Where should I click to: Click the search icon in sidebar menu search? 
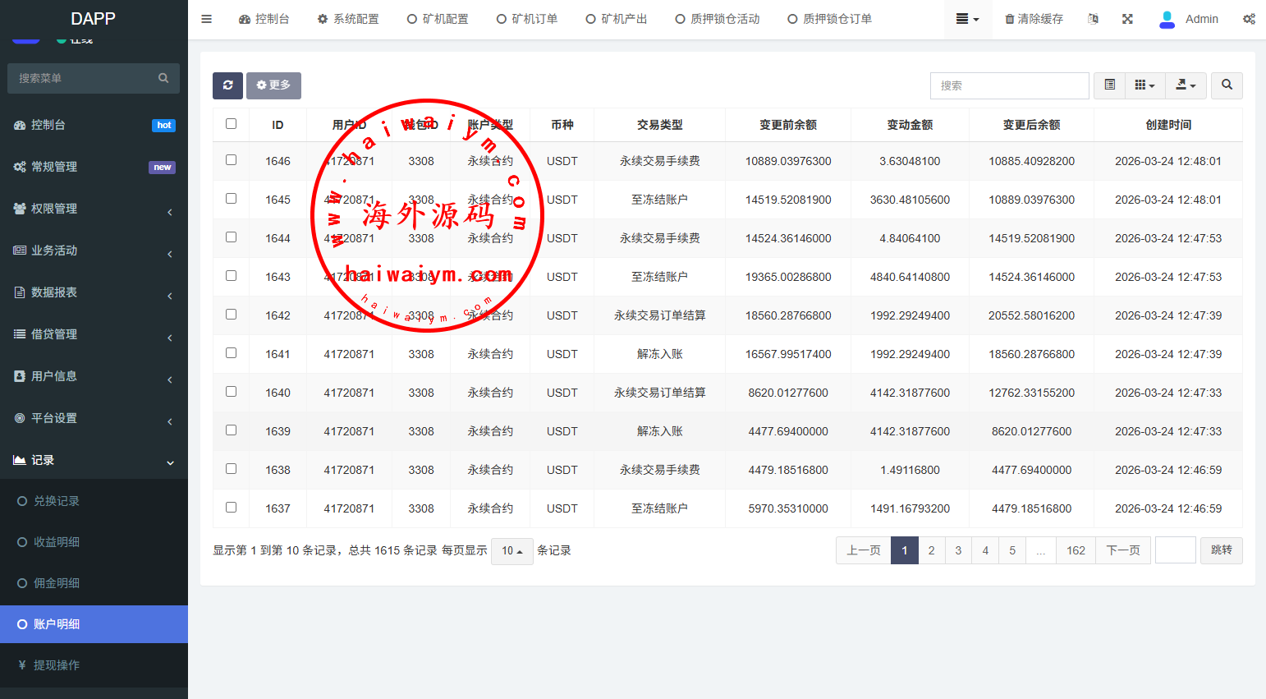point(163,78)
